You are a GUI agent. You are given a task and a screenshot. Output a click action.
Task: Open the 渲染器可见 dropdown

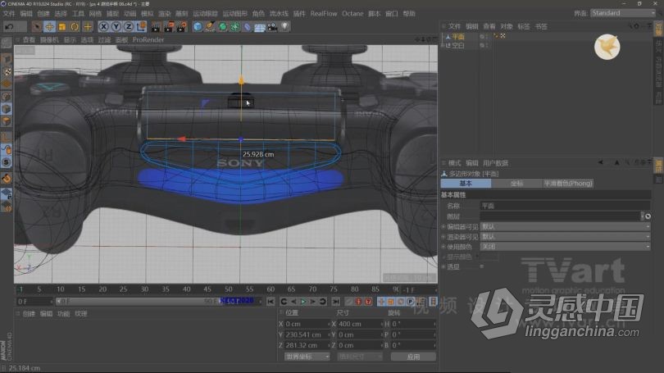(x=565, y=237)
